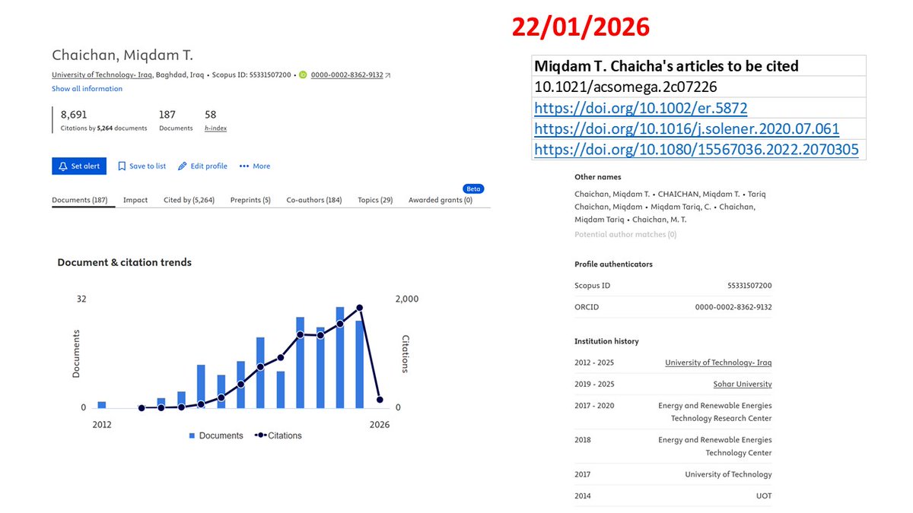
Task: Select the Save to list option
Action: 142,166
